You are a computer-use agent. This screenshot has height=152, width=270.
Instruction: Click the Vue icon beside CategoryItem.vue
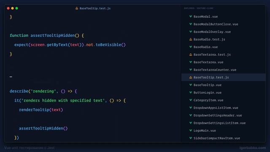(191, 100)
